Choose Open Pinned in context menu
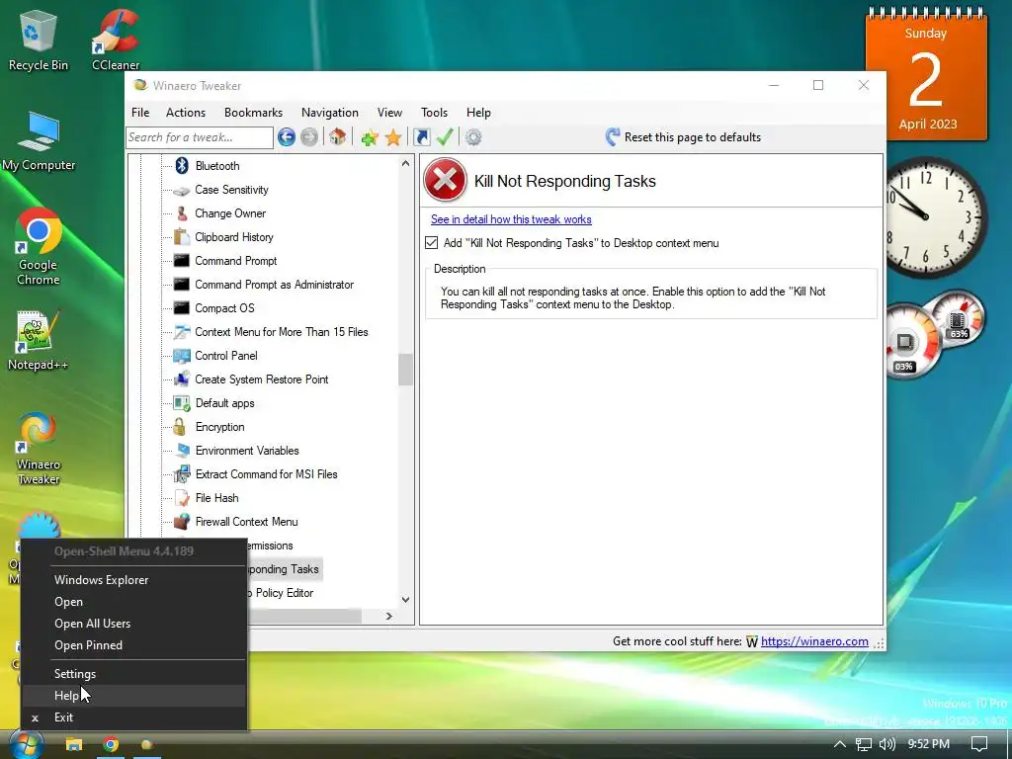The height and width of the screenshot is (759, 1012). pyautogui.click(x=133, y=645)
